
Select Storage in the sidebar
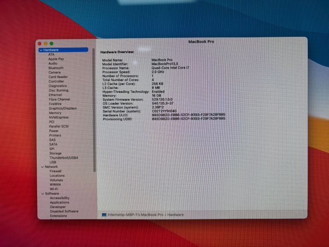55,153
